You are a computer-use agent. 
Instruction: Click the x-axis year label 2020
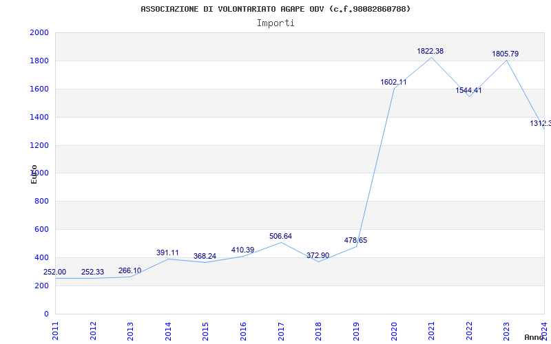(393, 332)
